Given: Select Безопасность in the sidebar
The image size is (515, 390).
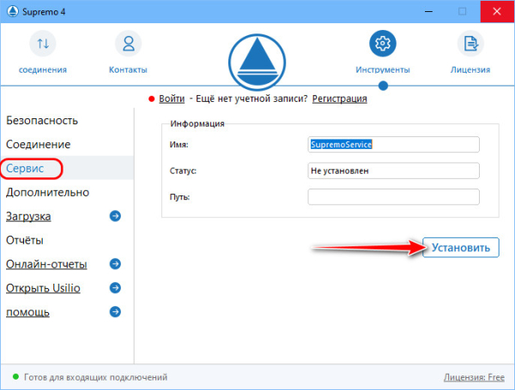Looking at the screenshot, I should [x=42, y=121].
